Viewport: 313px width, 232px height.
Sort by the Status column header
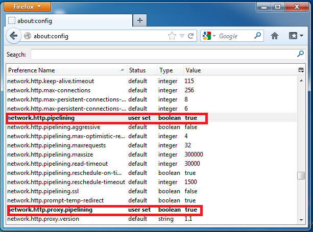(x=140, y=70)
